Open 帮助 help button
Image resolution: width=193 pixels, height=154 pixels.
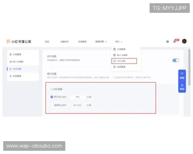coord(182,87)
